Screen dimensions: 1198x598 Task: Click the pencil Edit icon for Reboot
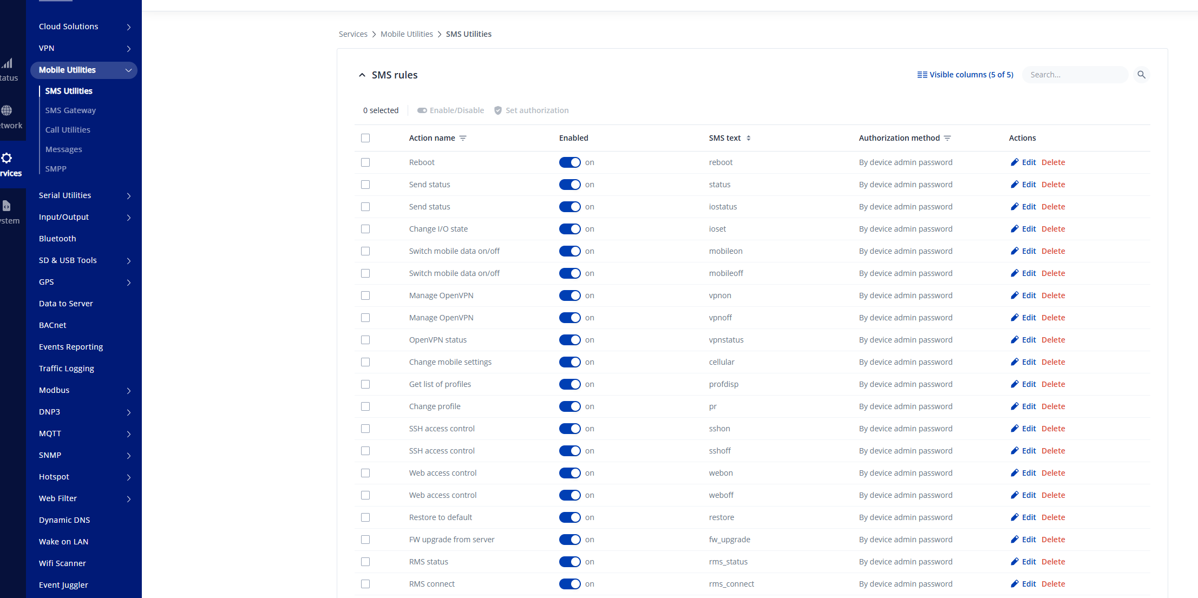(x=1014, y=162)
